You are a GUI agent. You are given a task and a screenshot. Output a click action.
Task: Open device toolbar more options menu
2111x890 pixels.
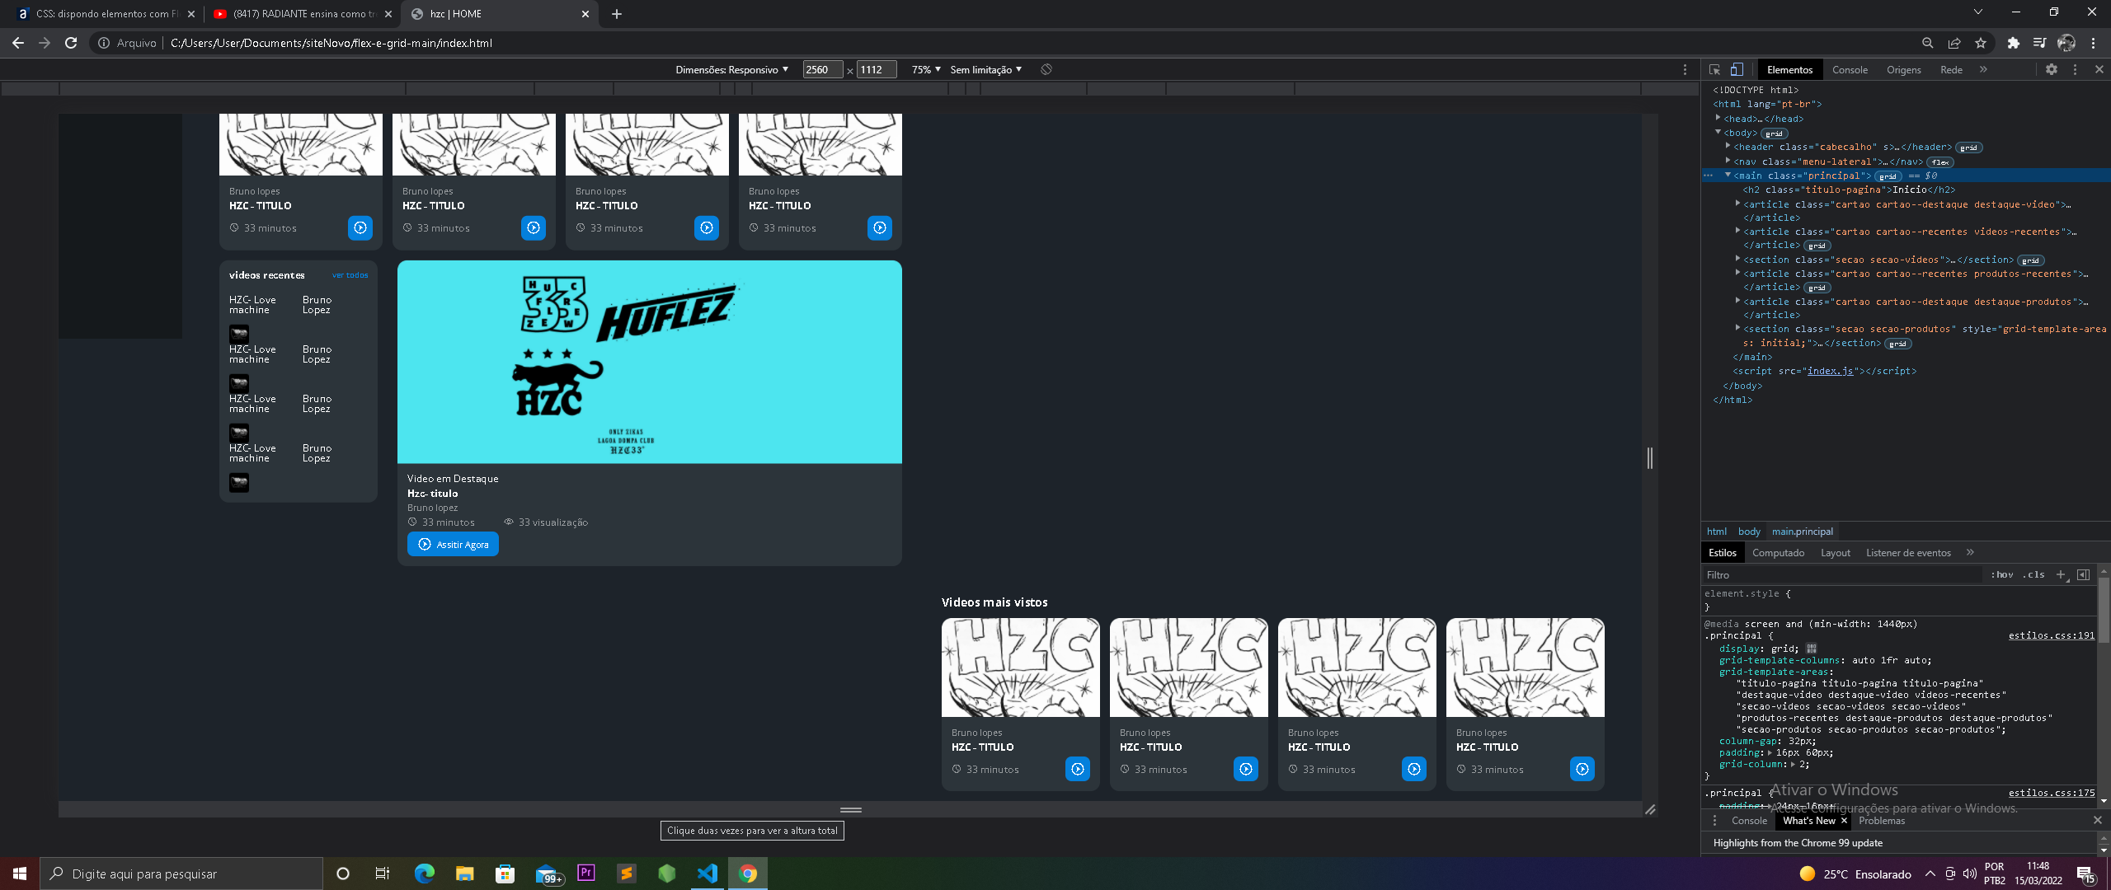point(1685,70)
